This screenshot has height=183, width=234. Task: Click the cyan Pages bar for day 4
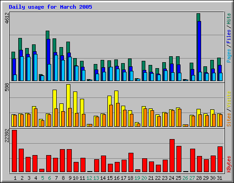pos(36,67)
